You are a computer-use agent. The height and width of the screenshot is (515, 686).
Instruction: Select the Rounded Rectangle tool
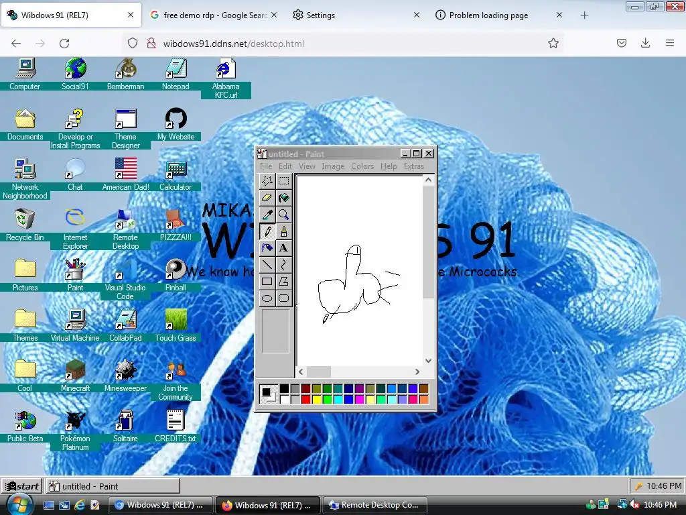coord(283,298)
